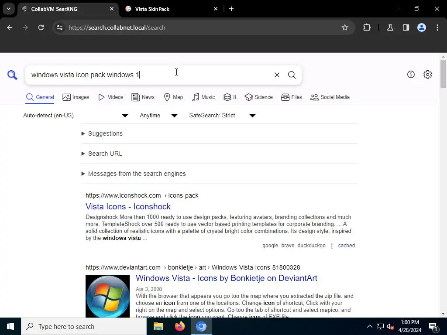Select the General search category

tap(40, 97)
